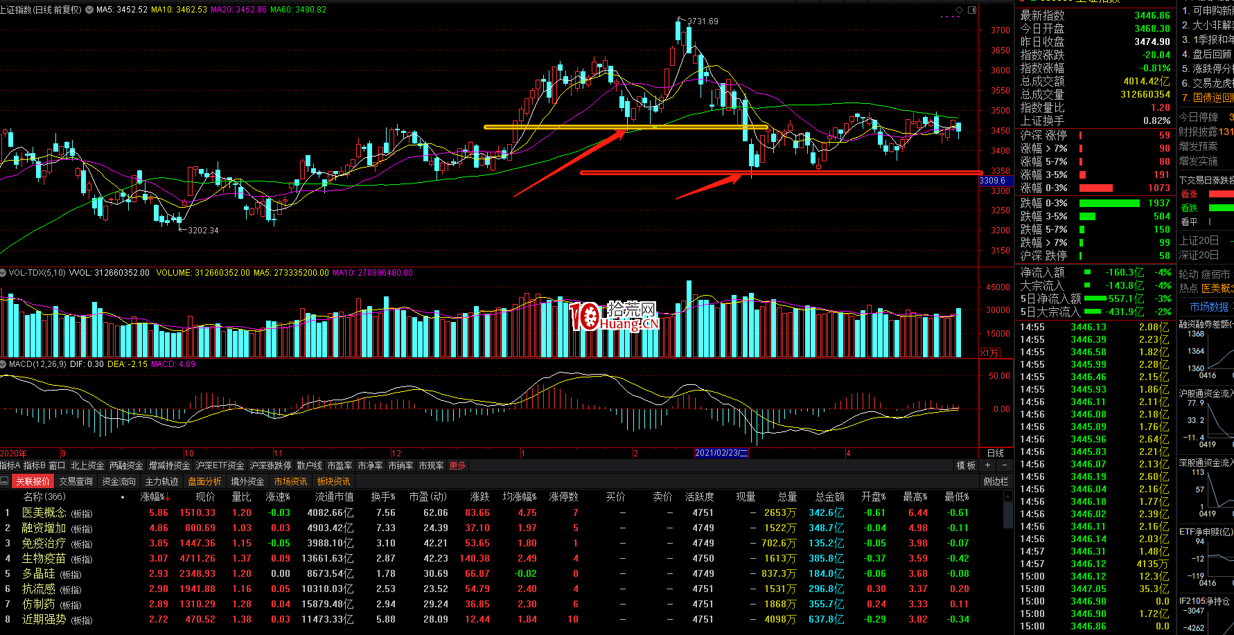Open the 盘面分析 tab
This screenshot has height=635, width=1234.
(x=204, y=481)
